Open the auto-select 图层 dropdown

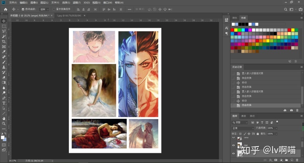pos(44,9)
